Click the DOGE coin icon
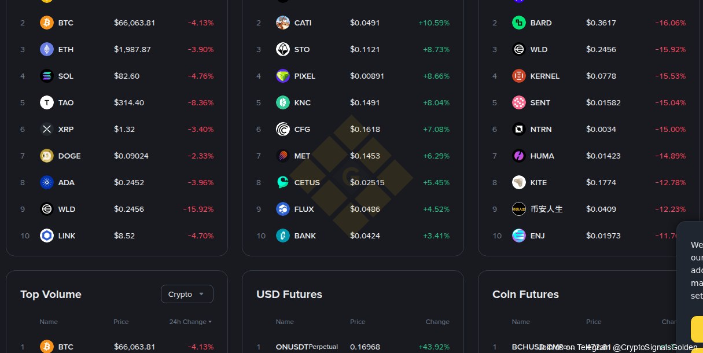The width and height of the screenshot is (703, 353). 47,156
